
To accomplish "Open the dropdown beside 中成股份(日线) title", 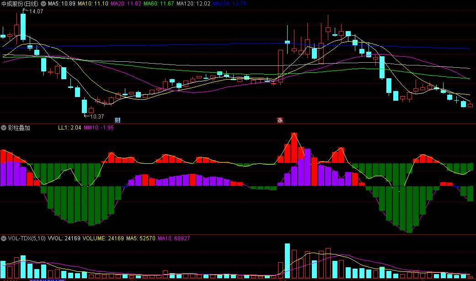I will coord(43,4).
